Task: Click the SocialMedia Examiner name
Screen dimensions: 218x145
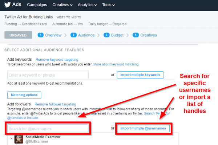Action: [43, 137]
